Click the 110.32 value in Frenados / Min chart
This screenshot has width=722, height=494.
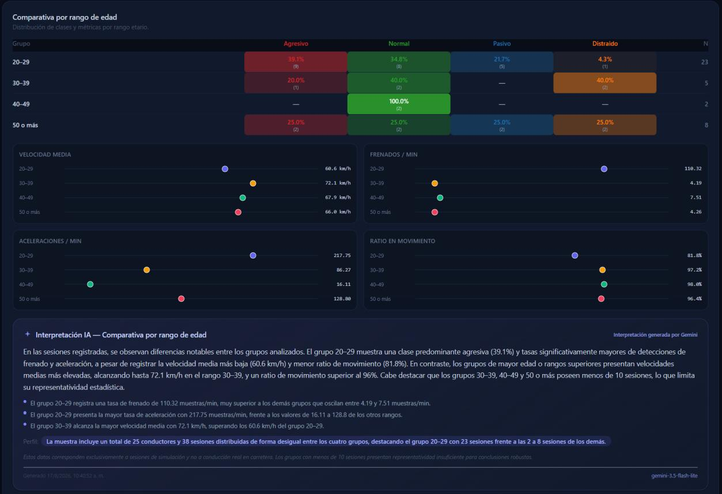(692, 169)
